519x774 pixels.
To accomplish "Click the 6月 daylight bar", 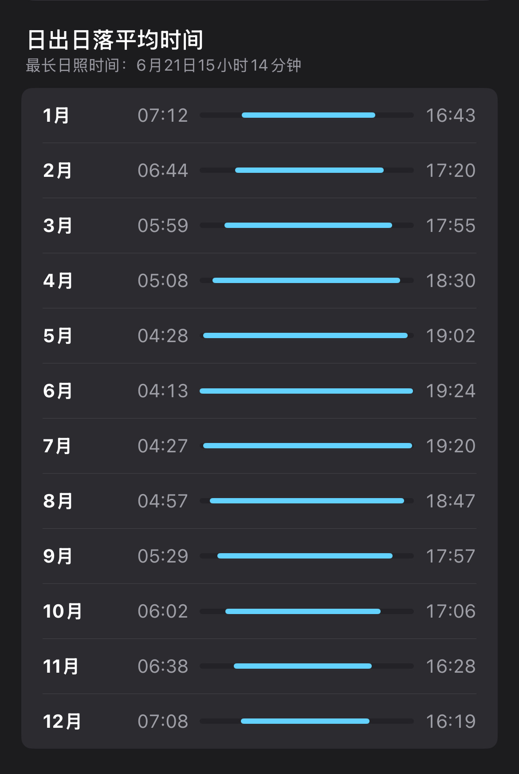I will click(307, 391).
